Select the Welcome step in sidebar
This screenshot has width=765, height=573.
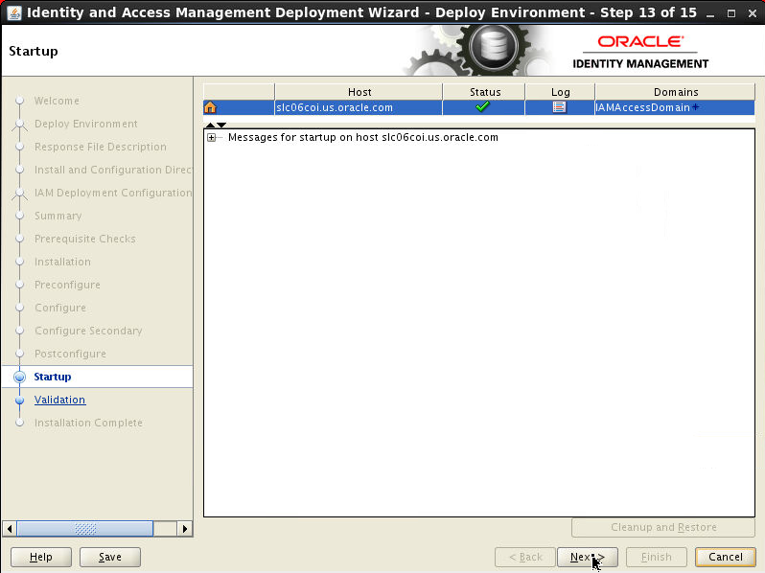[x=57, y=101]
